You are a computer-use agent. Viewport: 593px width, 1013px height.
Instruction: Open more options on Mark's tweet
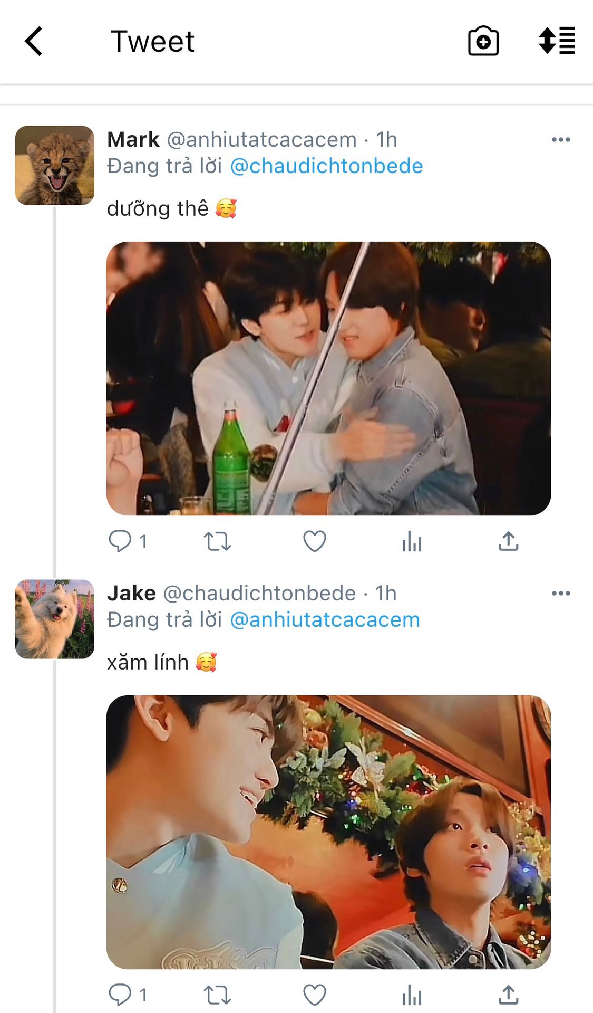click(560, 140)
